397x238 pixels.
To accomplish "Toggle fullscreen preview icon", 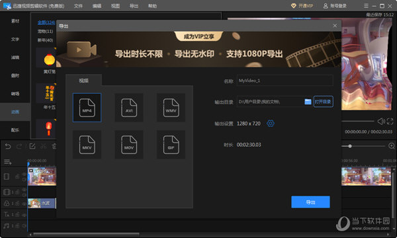I will 390,122.
